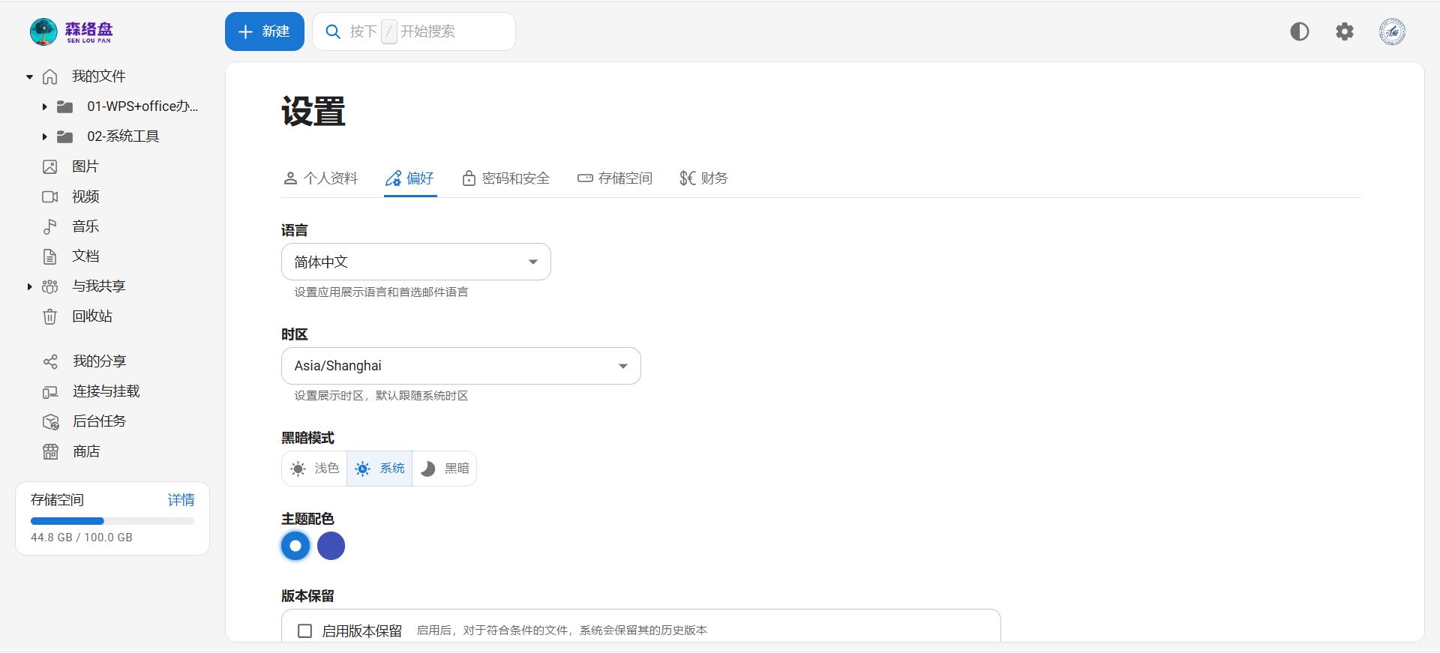Image resolution: width=1440 pixels, height=653 pixels.
Task: Open settings via the gear icon
Action: coord(1344,31)
